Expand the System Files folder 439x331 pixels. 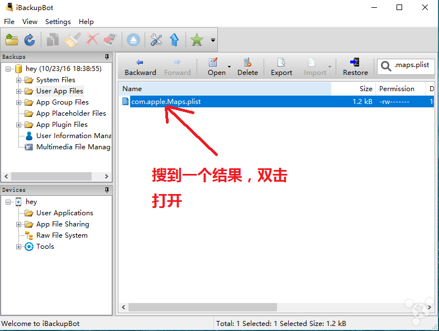[18, 80]
